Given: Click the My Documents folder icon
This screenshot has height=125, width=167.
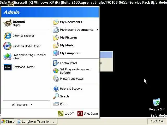Looking at the screenshot, I should [x=56, y=22].
